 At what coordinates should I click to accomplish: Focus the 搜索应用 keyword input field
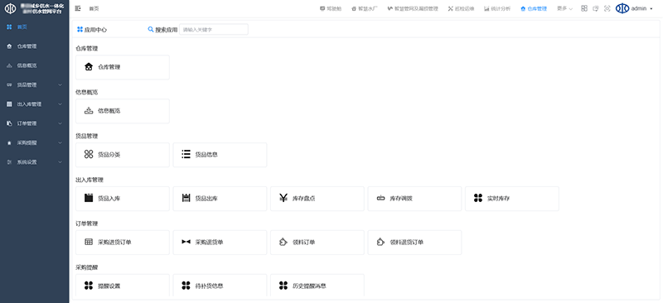tap(214, 30)
